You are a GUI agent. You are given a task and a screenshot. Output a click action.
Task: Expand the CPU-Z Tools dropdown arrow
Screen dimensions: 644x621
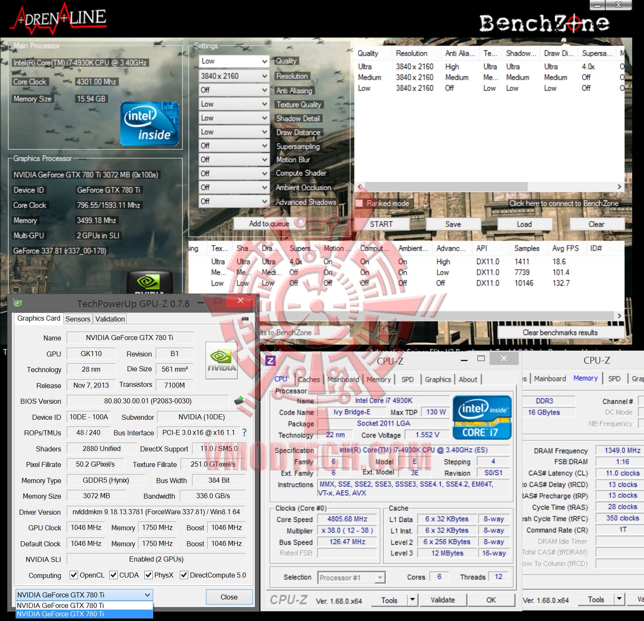[413, 600]
